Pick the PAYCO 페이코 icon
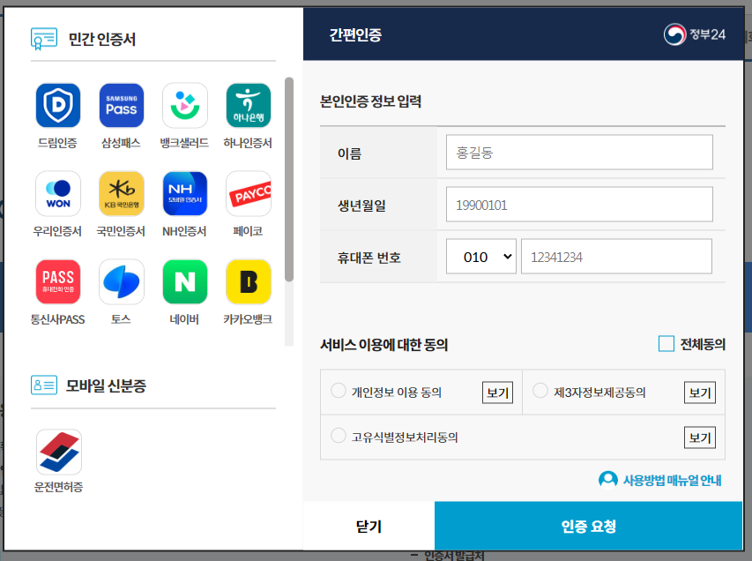Image resolution: width=752 pixels, height=561 pixels. click(x=248, y=193)
